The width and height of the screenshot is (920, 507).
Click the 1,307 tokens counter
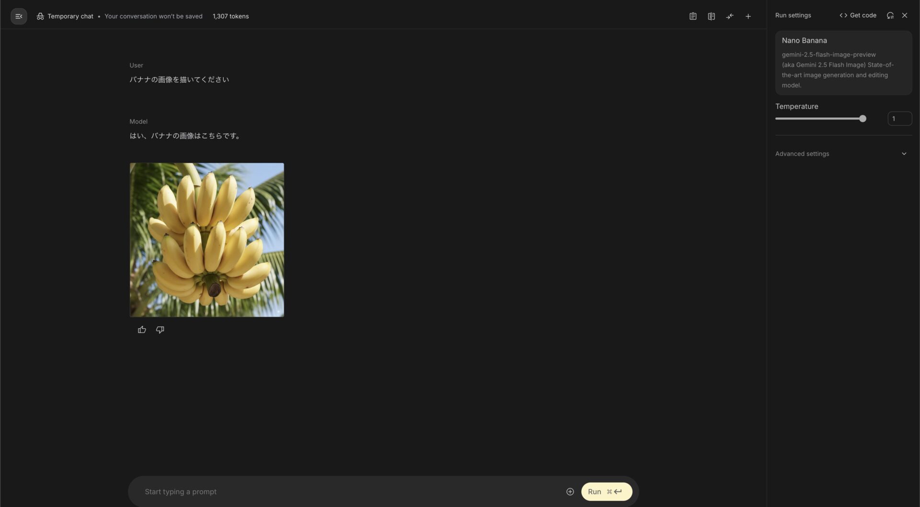[230, 16]
